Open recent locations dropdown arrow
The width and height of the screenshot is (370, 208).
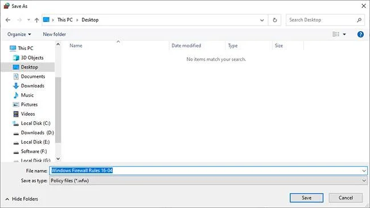coord(28,20)
